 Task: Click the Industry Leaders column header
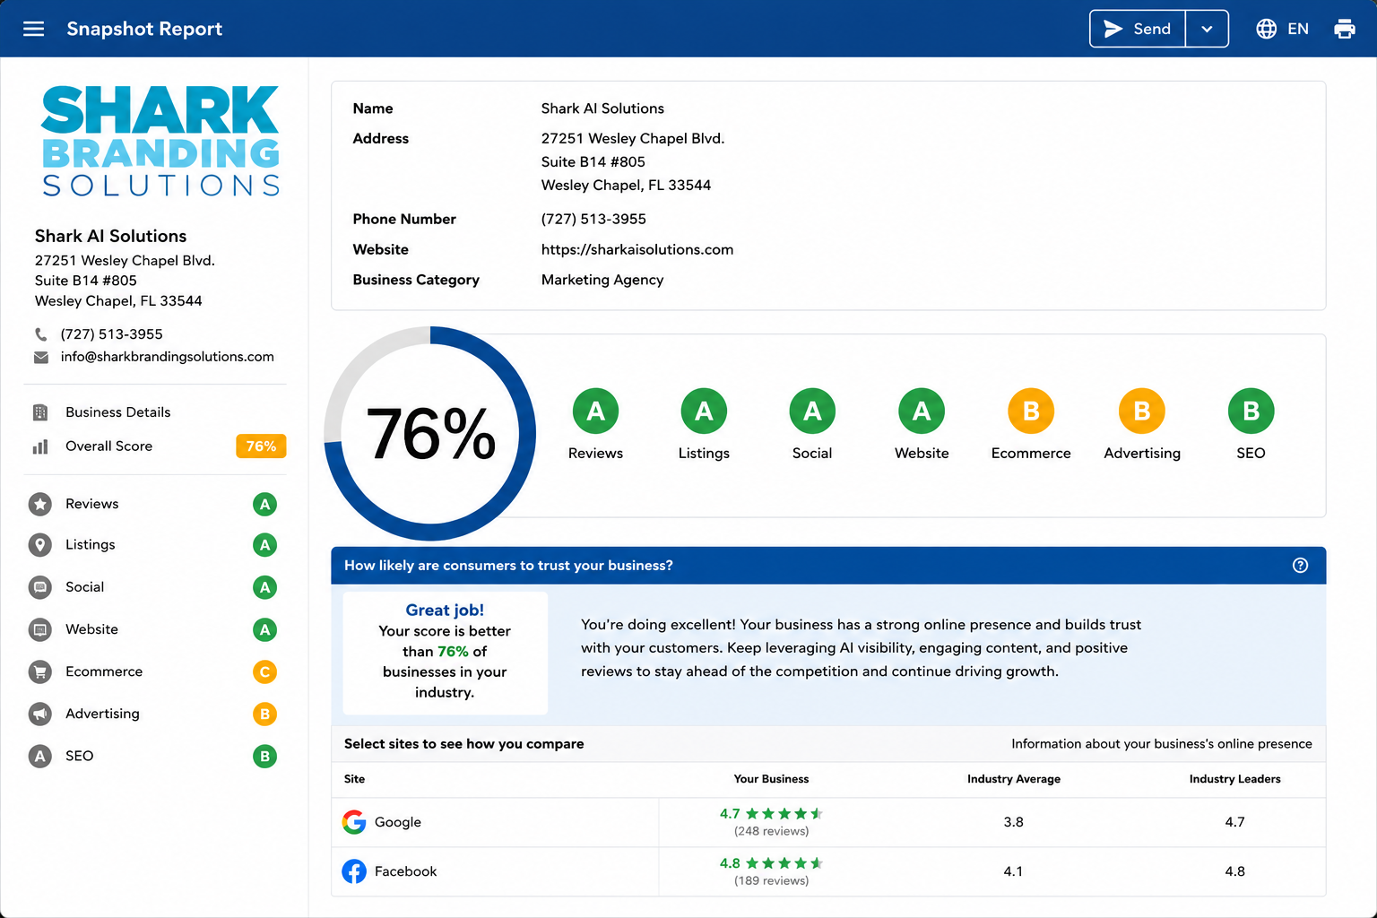pyautogui.click(x=1235, y=779)
